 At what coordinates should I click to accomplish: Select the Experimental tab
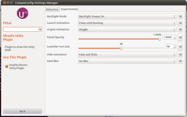pyautogui.click(x=69, y=9)
